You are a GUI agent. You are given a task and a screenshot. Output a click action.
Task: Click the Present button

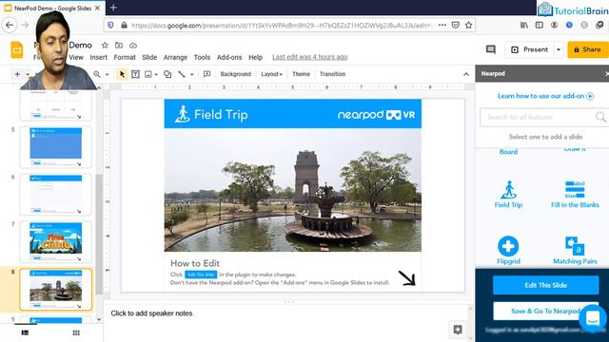[530, 49]
